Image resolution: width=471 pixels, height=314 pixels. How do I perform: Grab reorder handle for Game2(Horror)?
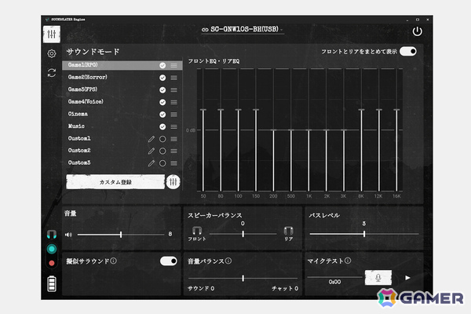coord(174,78)
